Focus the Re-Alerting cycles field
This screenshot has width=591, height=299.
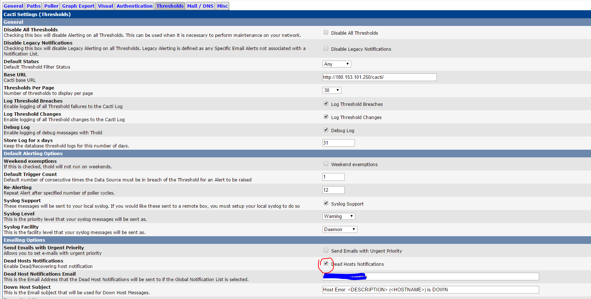[333, 190]
